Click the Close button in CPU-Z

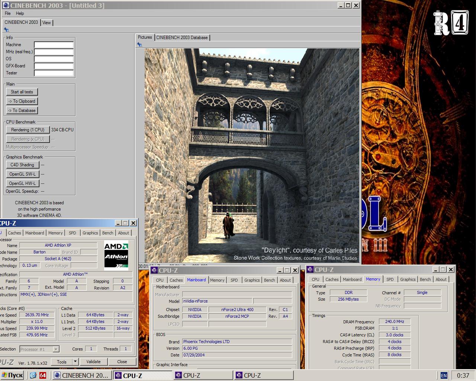(122, 362)
